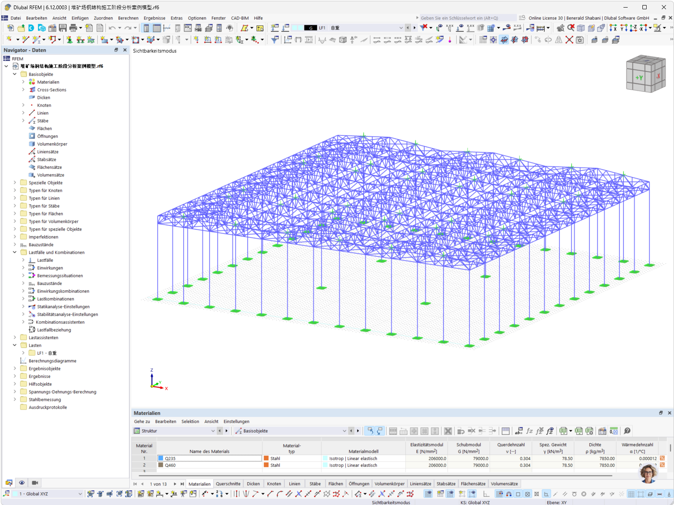Toggle the Sichtbarkeitsmodus status bar item
The image size is (674, 505).
[391, 502]
